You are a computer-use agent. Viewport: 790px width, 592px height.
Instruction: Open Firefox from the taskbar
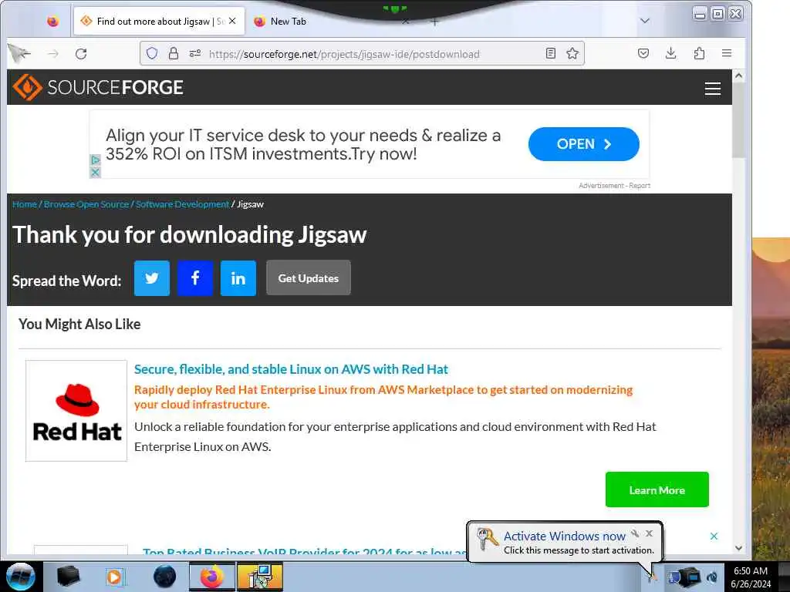click(x=211, y=577)
